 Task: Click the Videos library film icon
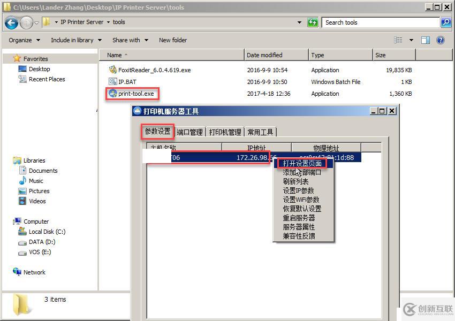click(22, 201)
